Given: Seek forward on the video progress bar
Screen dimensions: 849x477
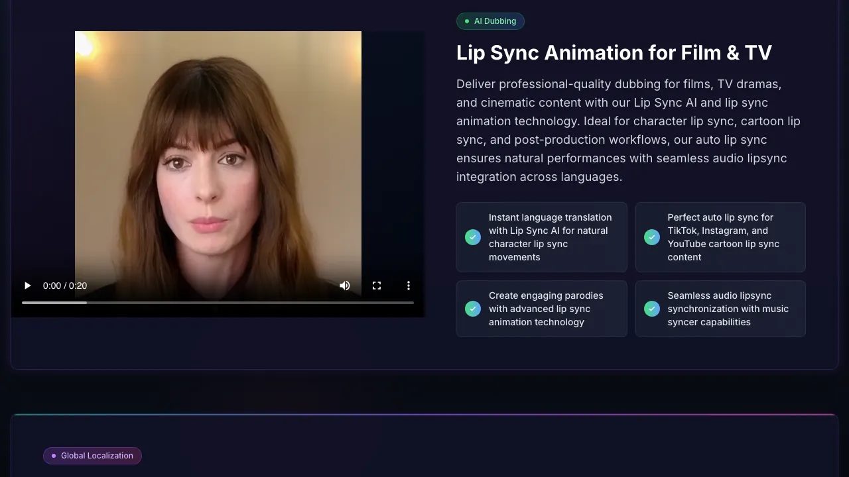Looking at the screenshot, I should click(x=265, y=302).
